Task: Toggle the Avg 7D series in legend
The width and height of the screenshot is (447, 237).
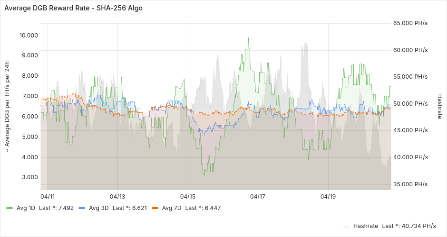Action: (172, 208)
